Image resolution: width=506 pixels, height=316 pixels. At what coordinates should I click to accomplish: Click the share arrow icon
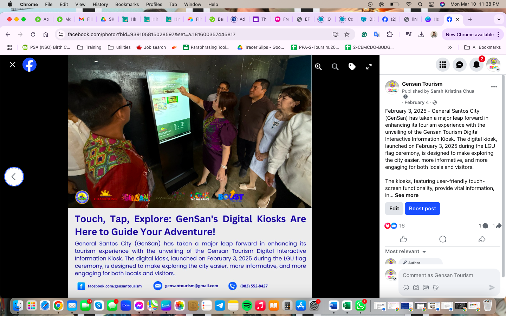(x=482, y=239)
